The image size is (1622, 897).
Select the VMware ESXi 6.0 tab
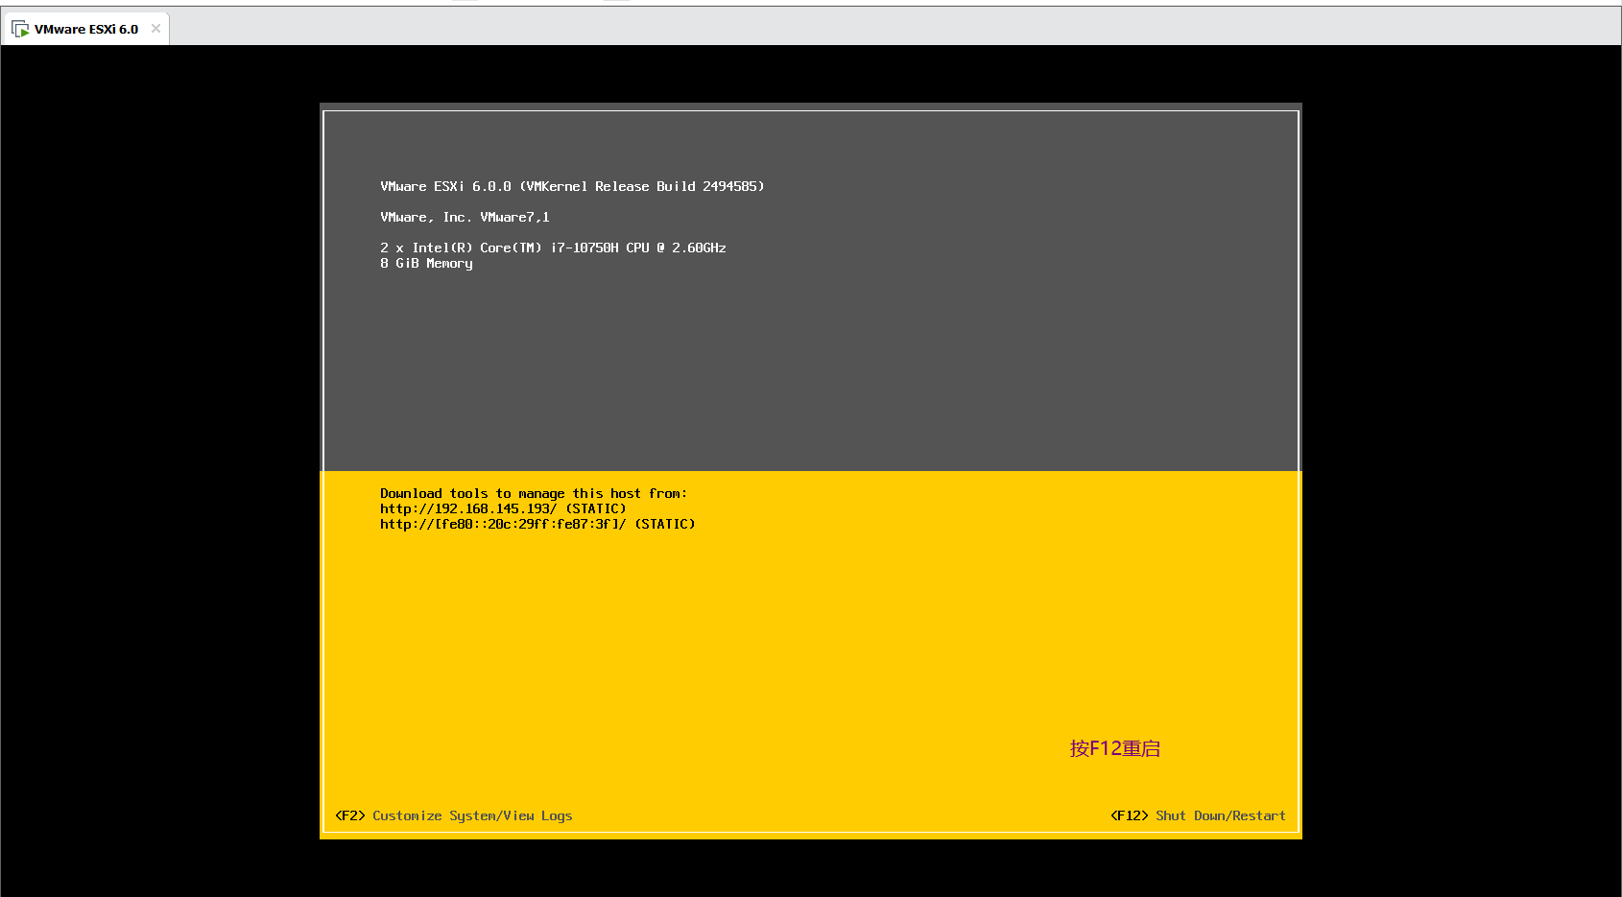86,29
